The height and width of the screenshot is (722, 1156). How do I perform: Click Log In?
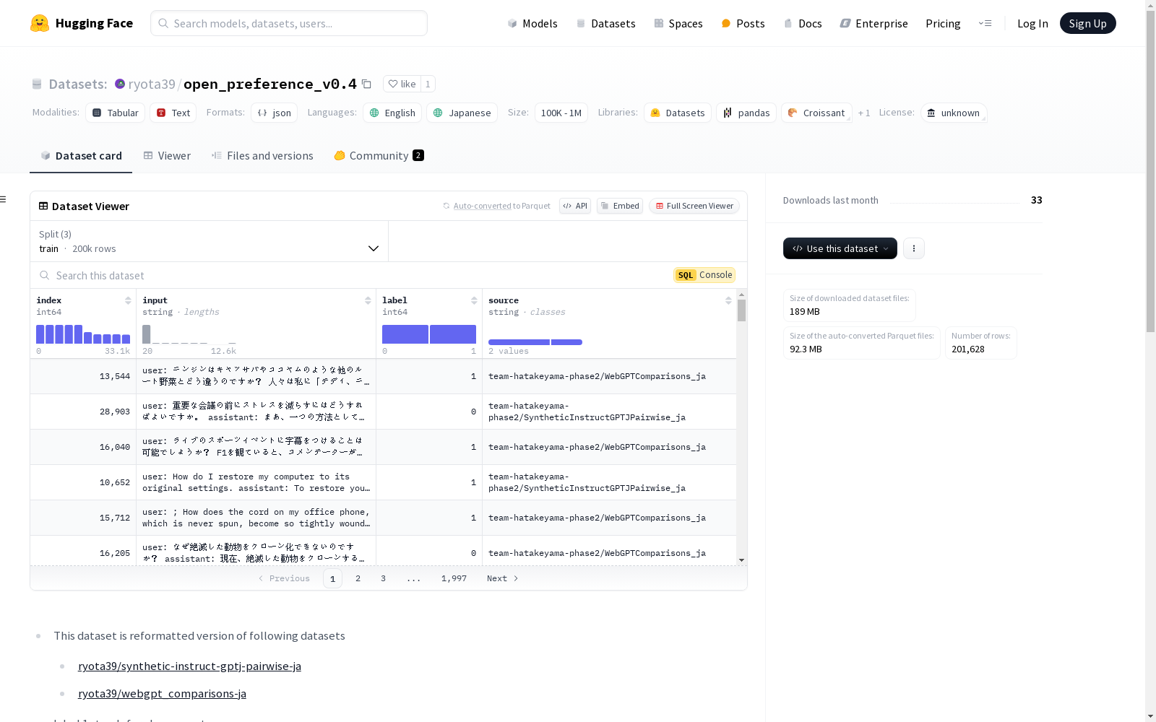(1032, 23)
